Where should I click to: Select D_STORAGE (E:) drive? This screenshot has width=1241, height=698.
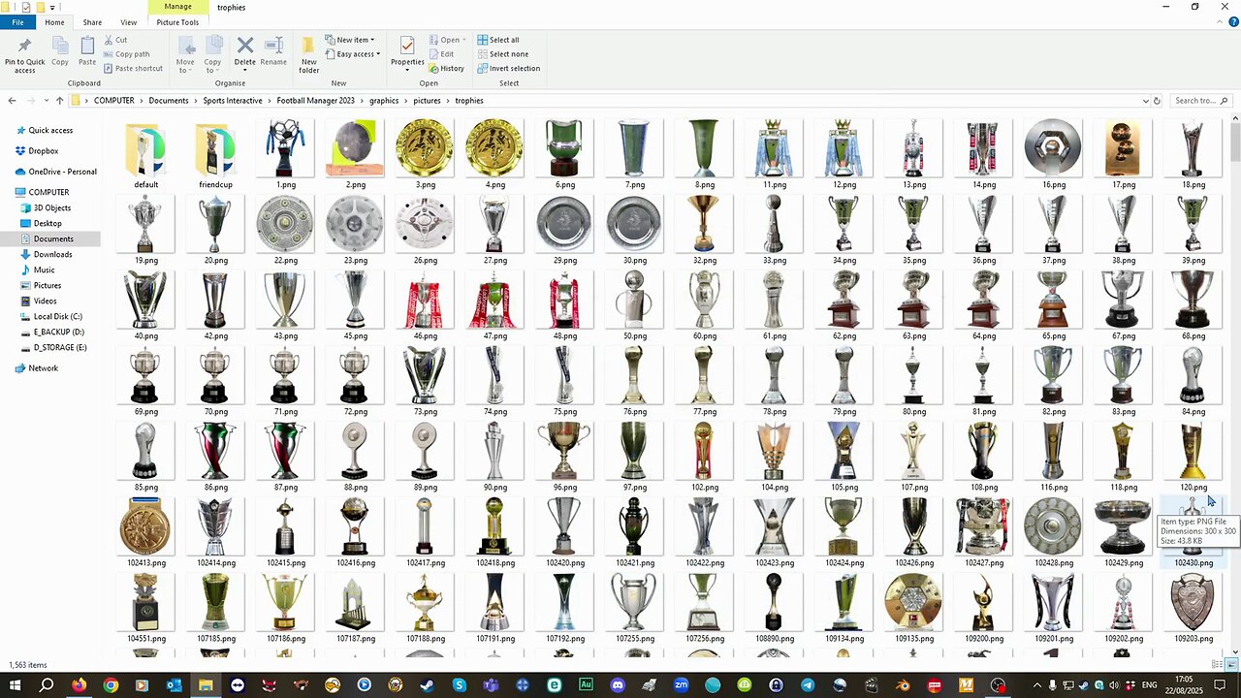(60, 347)
